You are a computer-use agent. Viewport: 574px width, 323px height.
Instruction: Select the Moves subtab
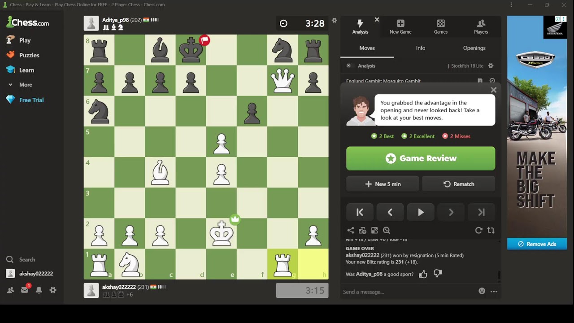[367, 48]
